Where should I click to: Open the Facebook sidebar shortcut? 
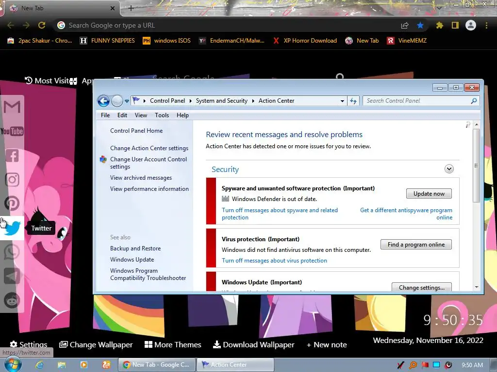pos(12,155)
